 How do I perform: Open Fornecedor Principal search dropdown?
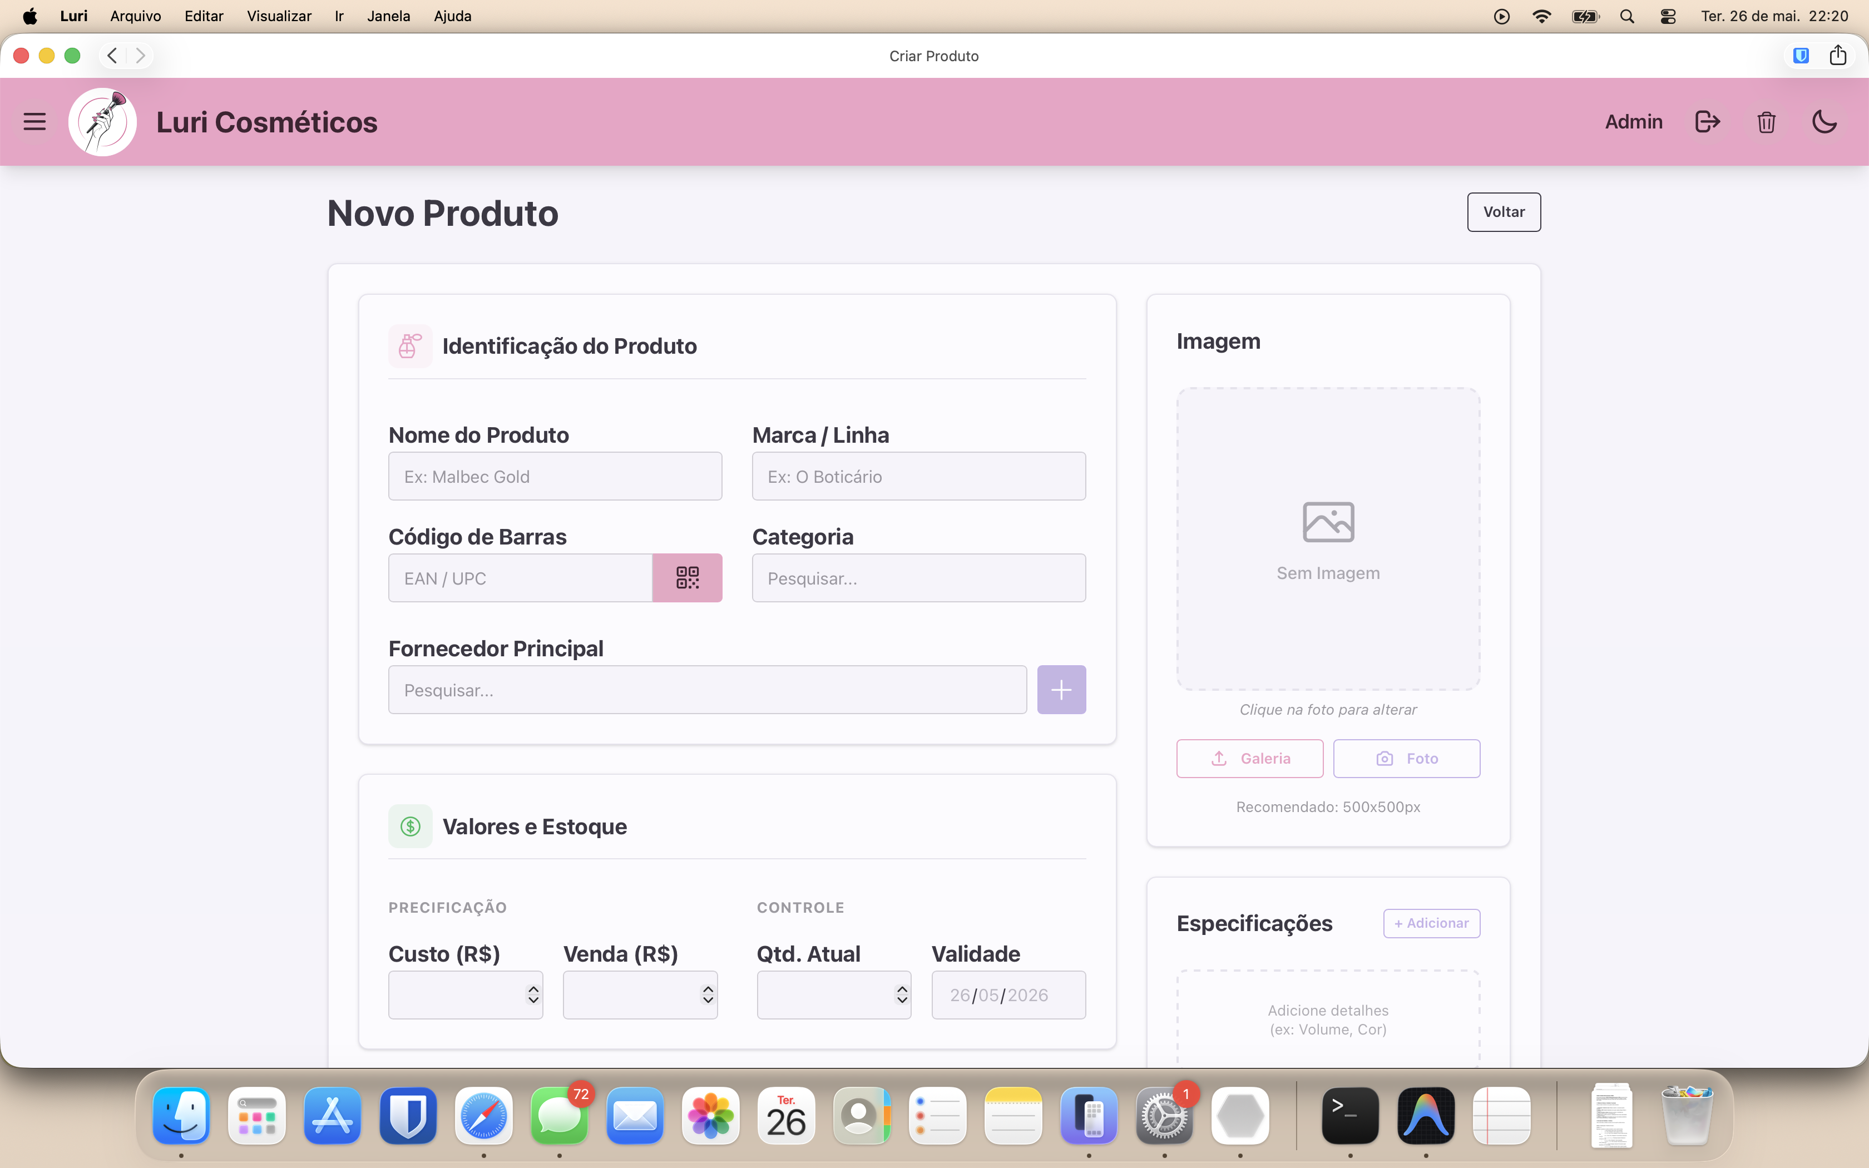click(x=708, y=690)
